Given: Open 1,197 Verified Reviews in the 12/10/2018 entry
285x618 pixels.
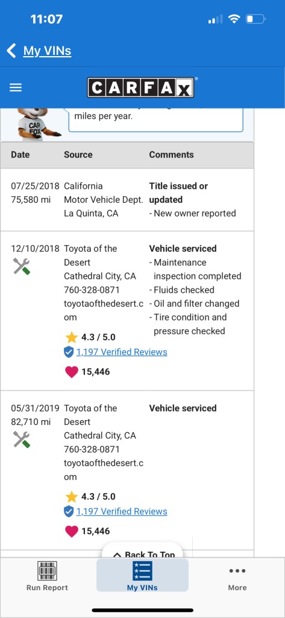Looking at the screenshot, I should [122, 352].
